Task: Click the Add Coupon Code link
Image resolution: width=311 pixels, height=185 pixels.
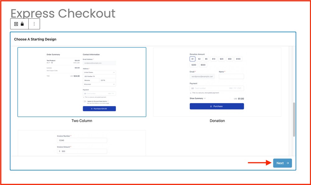Action: tap(52, 71)
